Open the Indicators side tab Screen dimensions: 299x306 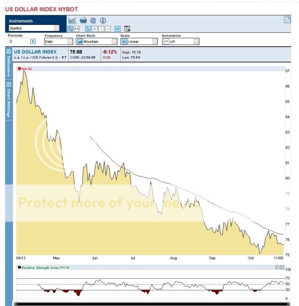pyautogui.click(x=8, y=63)
